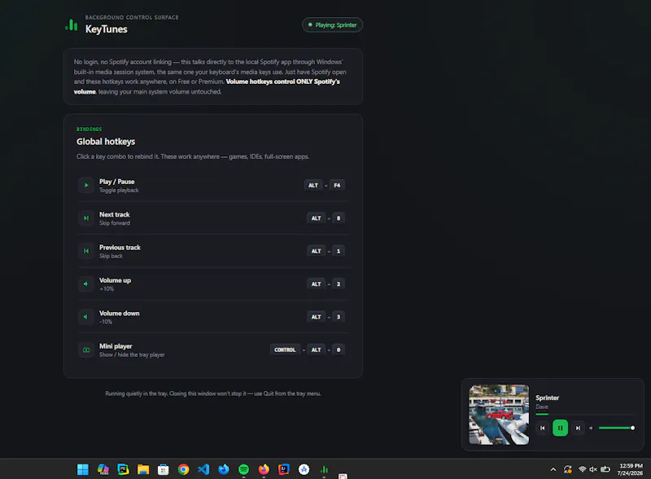651x479 pixels.
Task: Click the 'Volume up' label
Action: [115, 280]
